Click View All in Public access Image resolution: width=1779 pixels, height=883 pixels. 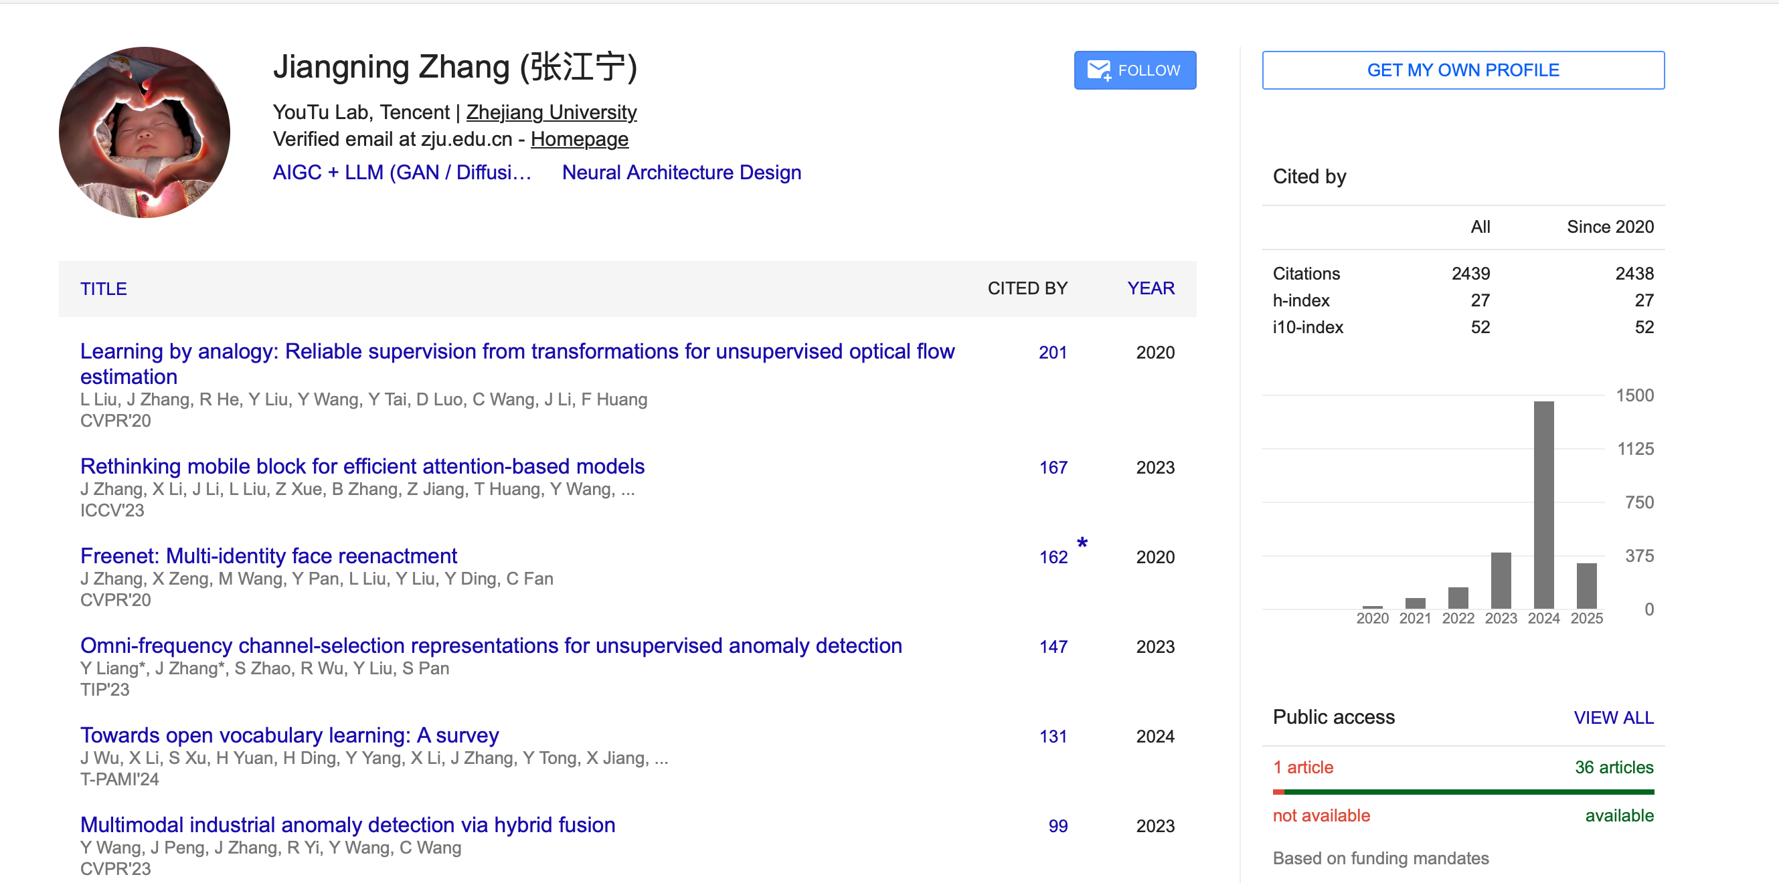[1613, 717]
